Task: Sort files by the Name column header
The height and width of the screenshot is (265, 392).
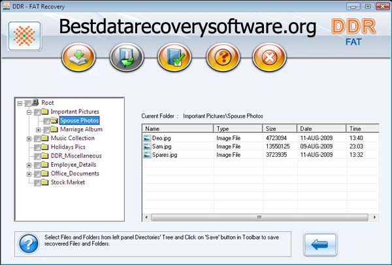Action: pyautogui.click(x=178, y=128)
